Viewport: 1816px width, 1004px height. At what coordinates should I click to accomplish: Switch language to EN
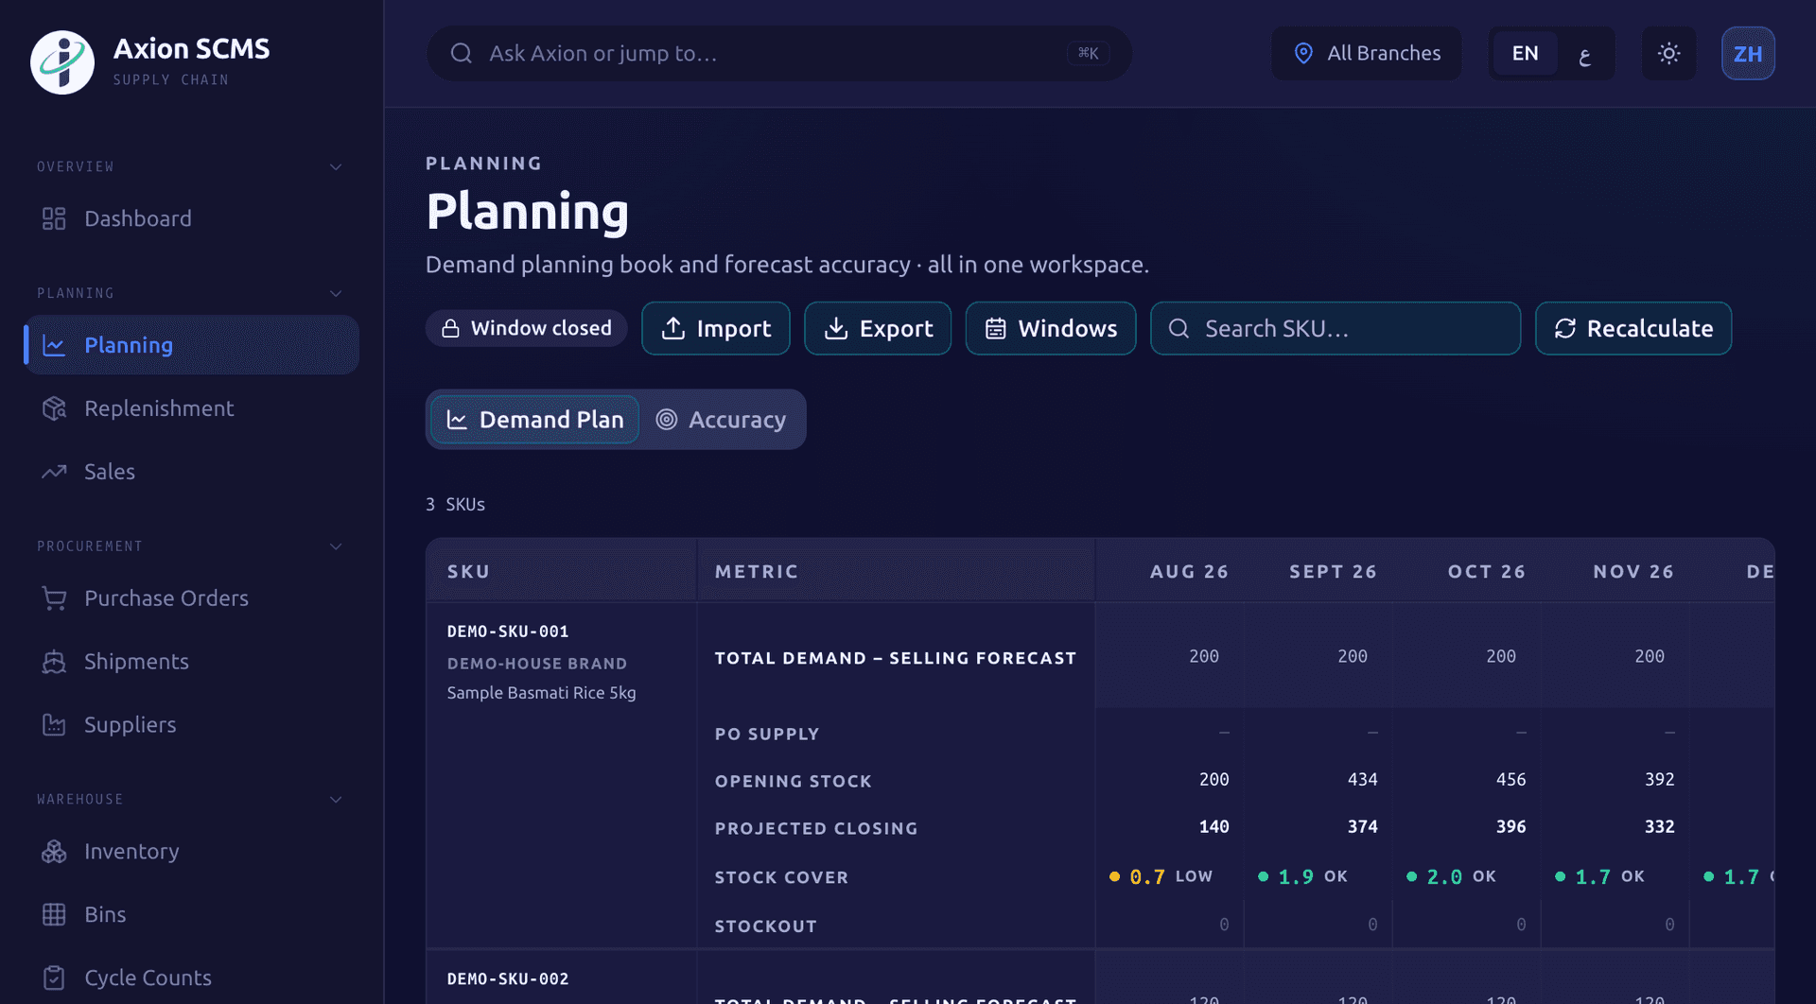[x=1525, y=53]
